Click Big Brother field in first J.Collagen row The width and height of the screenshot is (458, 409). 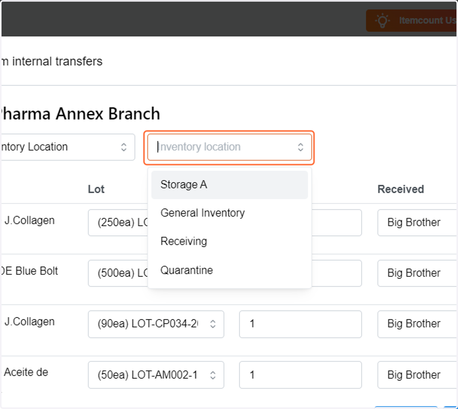coord(418,222)
